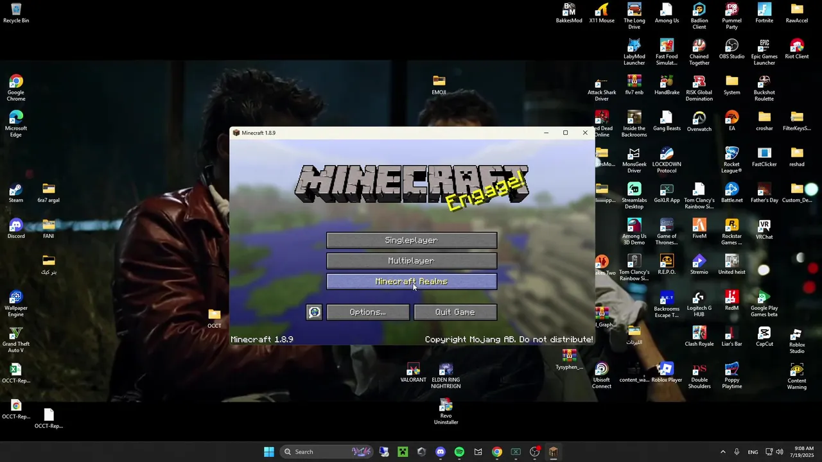Select the HandBrake desktop icon
Screen dimensions: 822x462
click(x=667, y=85)
